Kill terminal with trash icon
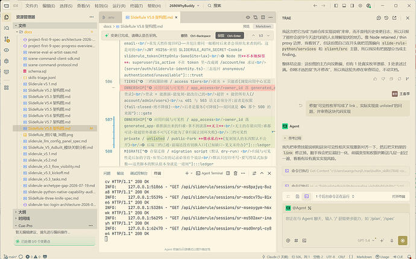416x259 pixels. pos(235,173)
